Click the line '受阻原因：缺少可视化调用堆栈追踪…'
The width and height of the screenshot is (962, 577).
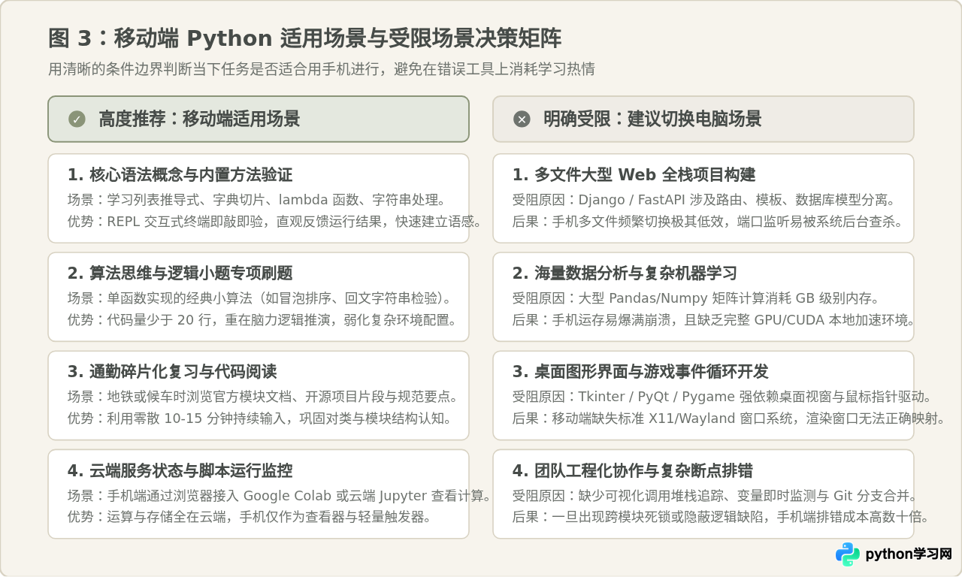pyautogui.click(x=715, y=496)
